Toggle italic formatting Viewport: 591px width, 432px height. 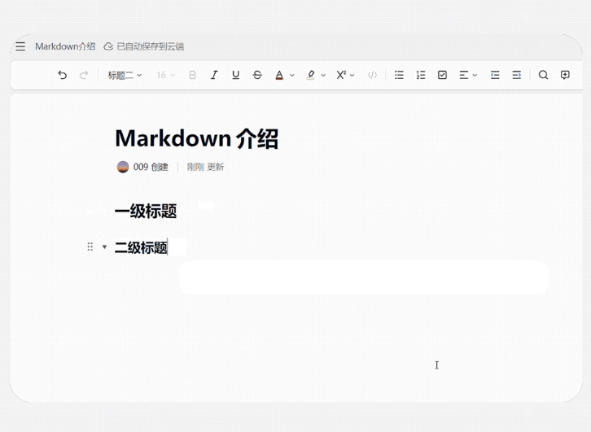tap(214, 75)
